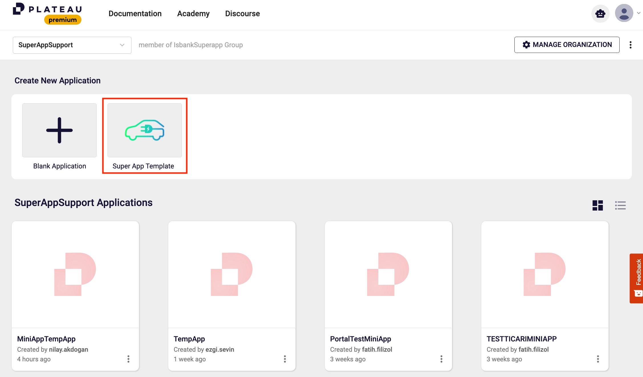Open TempApp three-dot options menu
The width and height of the screenshot is (643, 377).
[x=285, y=359]
